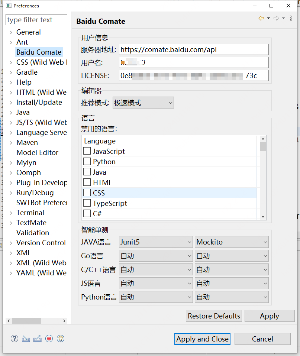
Task: Open the forward history dropdown arrow
Action: click(x=283, y=18)
